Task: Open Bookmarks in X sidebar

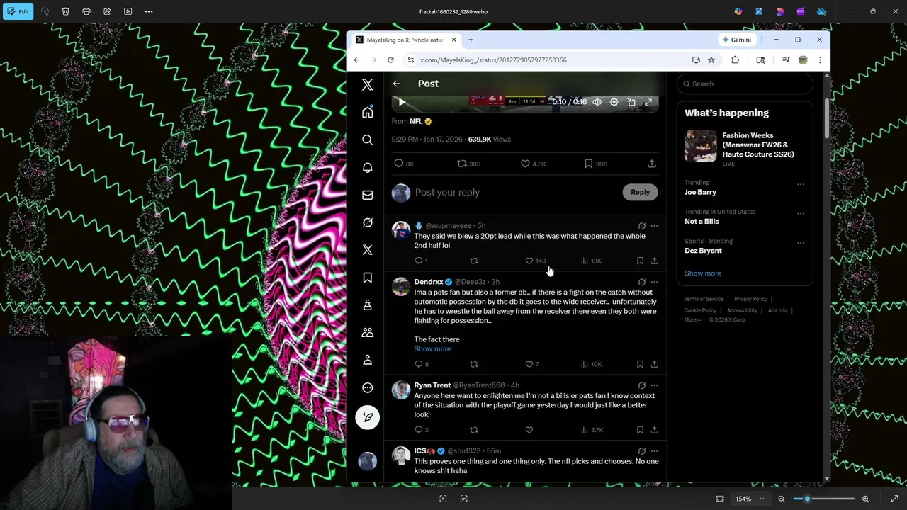Action: pyautogui.click(x=367, y=278)
